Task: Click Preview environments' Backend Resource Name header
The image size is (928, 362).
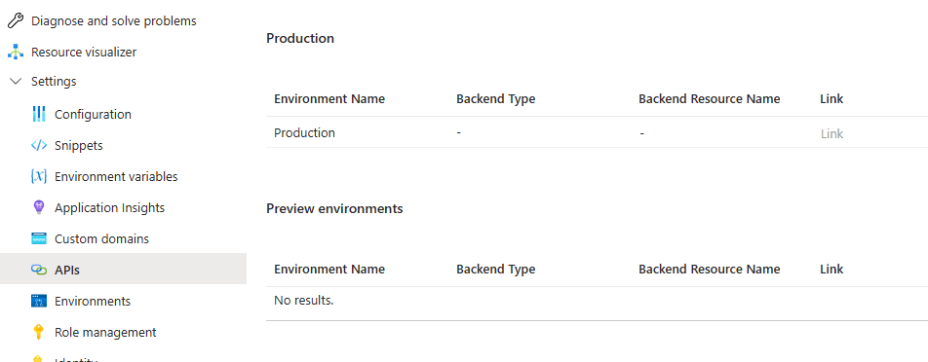Action: tap(709, 270)
